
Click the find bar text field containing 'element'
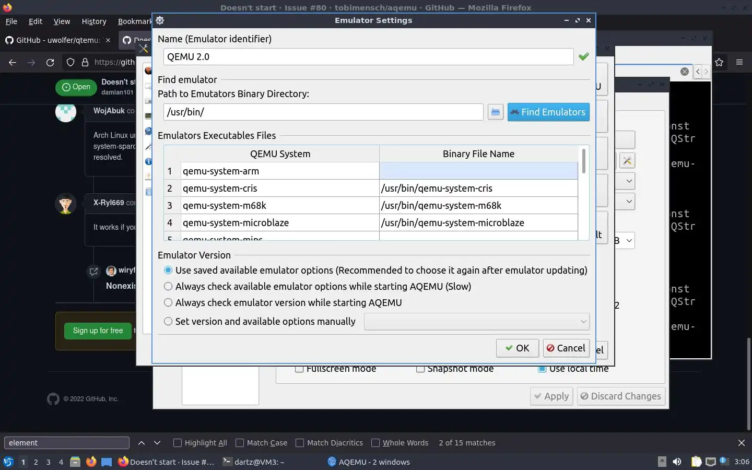pyautogui.click(x=66, y=443)
